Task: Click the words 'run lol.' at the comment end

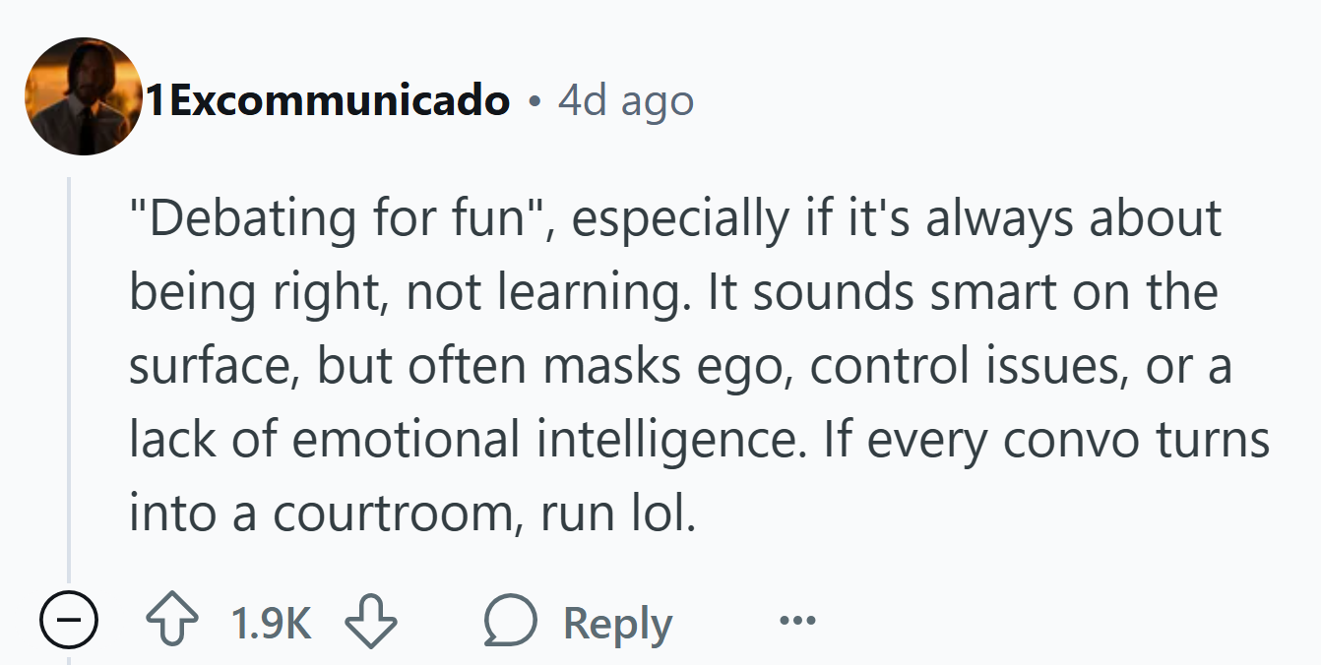Action: tap(618, 514)
